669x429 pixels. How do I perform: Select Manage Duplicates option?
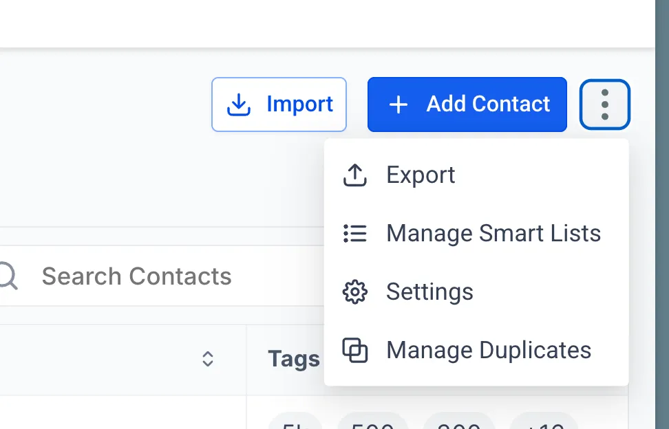(x=489, y=350)
